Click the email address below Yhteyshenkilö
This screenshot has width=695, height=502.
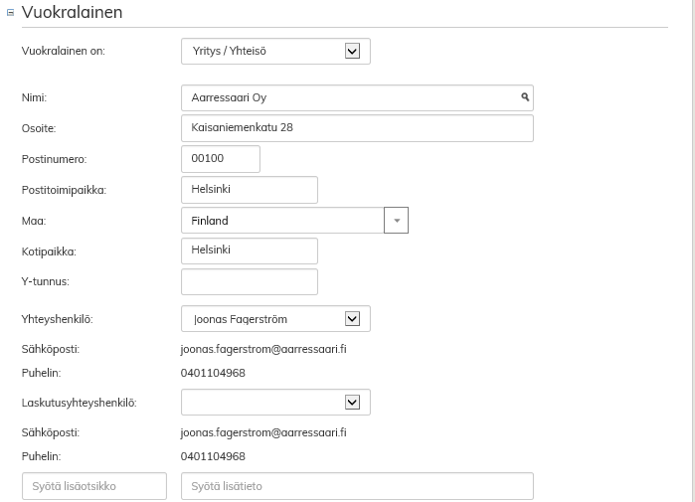263,350
